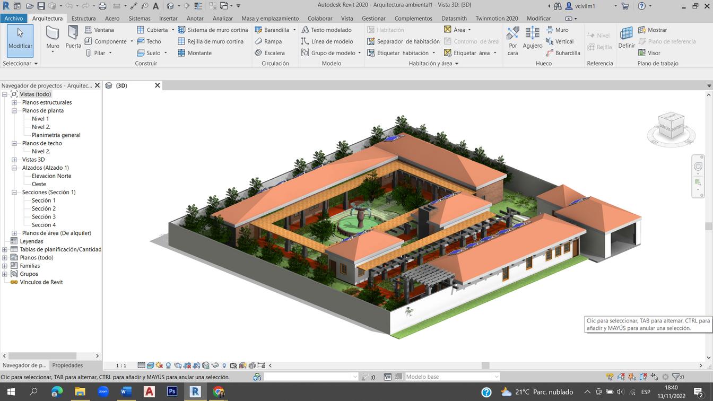
Task: Open the Estructura ribbon tab
Action: point(84,19)
